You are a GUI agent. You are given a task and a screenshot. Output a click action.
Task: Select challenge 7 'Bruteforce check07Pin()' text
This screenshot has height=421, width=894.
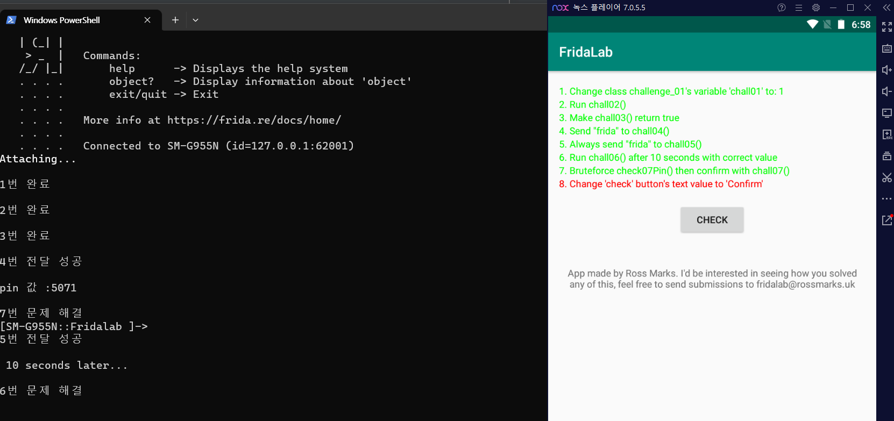pyautogui.click(x=675, y=170)
